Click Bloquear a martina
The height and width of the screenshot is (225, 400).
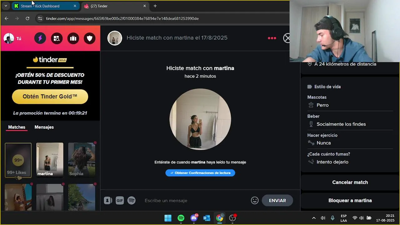(350, 201)
